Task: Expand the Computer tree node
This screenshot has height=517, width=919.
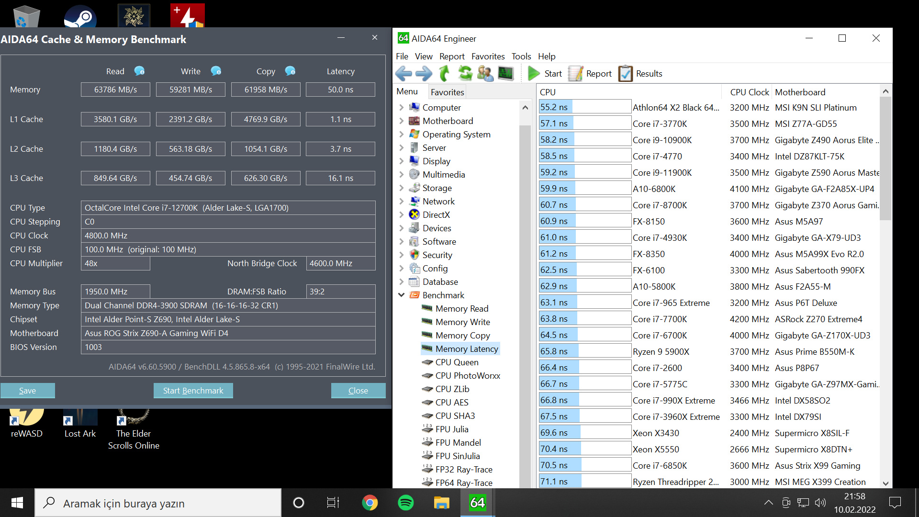Action: 402,108
